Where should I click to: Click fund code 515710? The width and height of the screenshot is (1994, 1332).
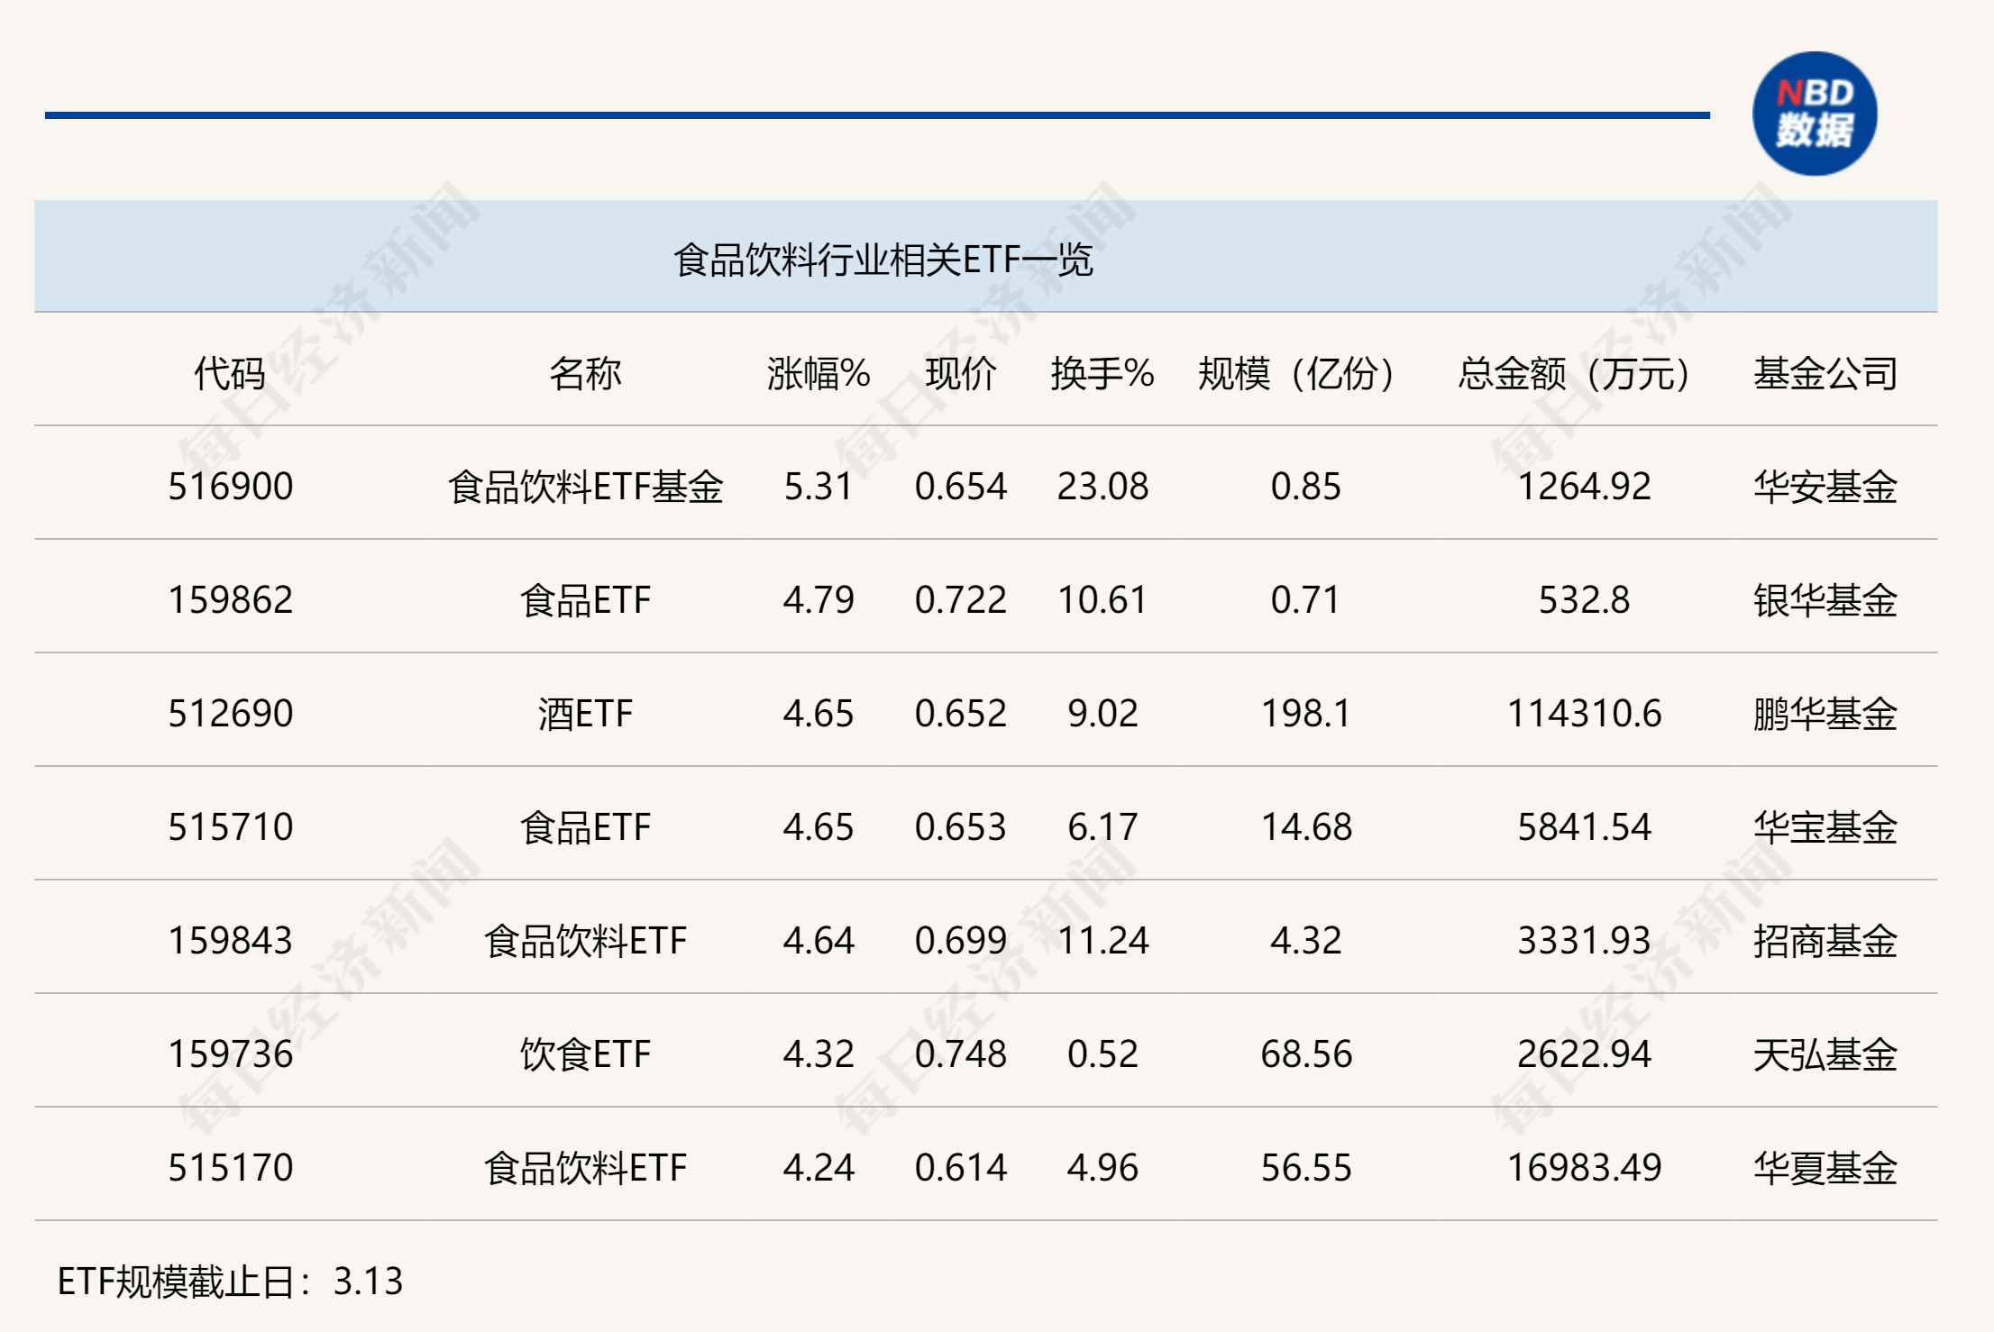click(x=231, y=827)
